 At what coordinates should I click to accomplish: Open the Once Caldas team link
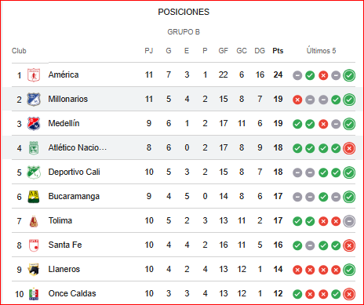coord(72,293)
